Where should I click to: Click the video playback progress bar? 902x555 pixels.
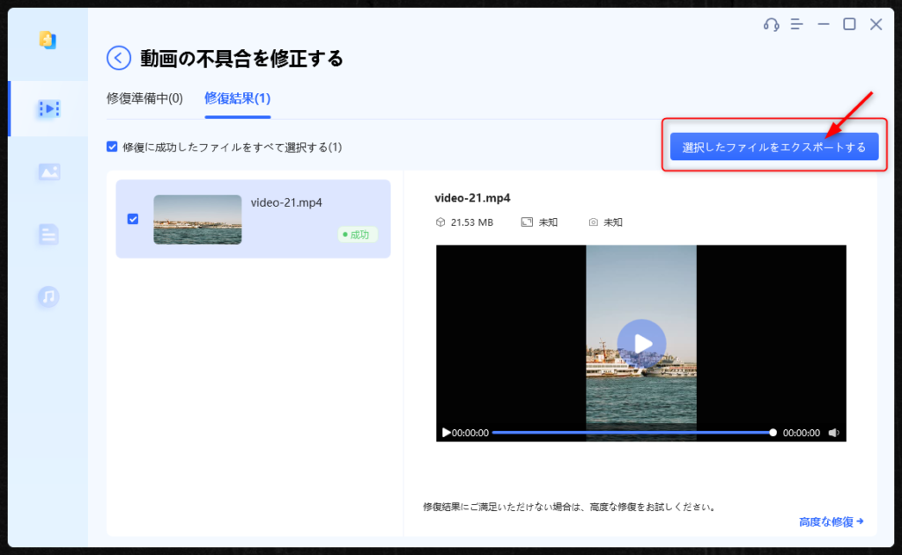coord(634,432)
